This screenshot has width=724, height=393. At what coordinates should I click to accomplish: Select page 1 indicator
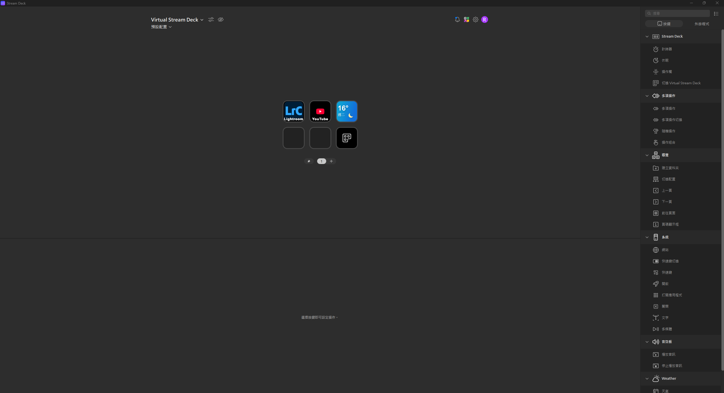tap(321, 161)
